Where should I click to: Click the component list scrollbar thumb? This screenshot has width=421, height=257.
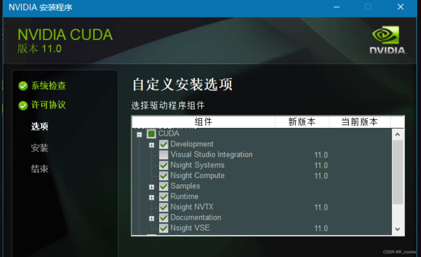pyautogui.click(x=397, y=172)
